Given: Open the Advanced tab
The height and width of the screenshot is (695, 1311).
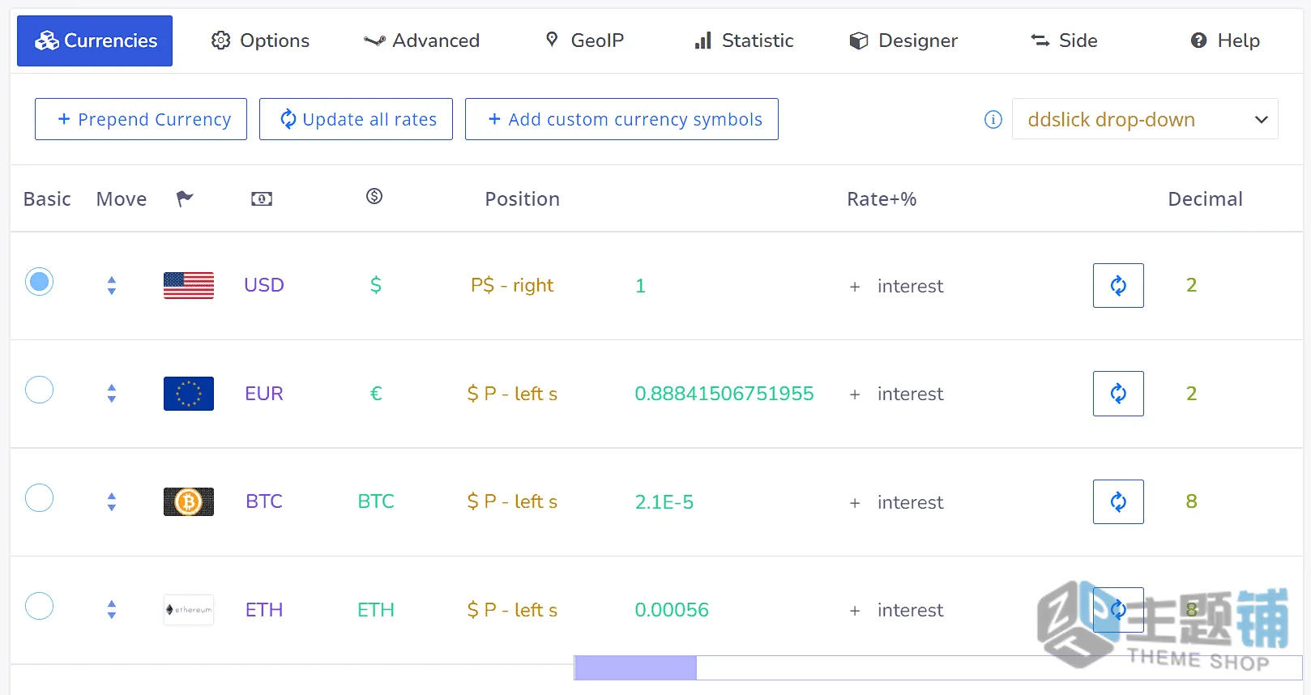Looking at the screenshot, I should [421, 41].
